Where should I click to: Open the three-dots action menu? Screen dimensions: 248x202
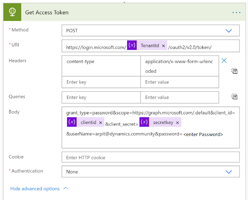236,12
